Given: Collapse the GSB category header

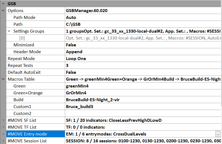Looking at the screenshot, I should point(3,4).
